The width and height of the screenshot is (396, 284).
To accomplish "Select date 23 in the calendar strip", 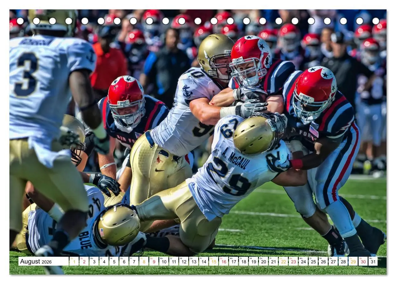I will tap(294, 261).
